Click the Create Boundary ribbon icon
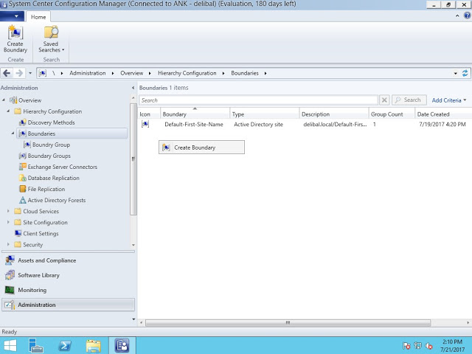472x354 pixels. pyautogui.click(x=15, y=39)
